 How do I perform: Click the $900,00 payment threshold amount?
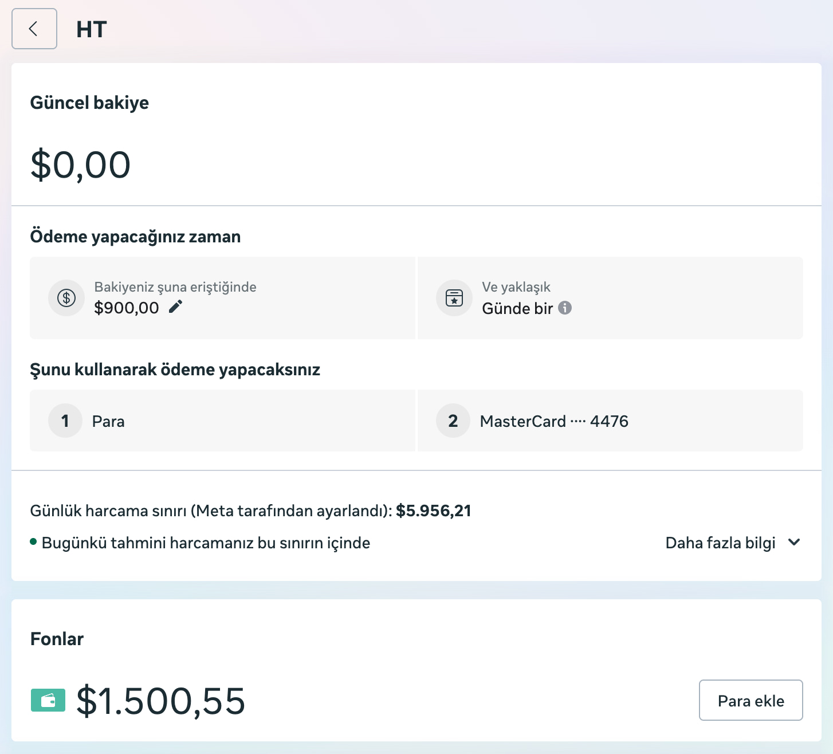[127, 308]
